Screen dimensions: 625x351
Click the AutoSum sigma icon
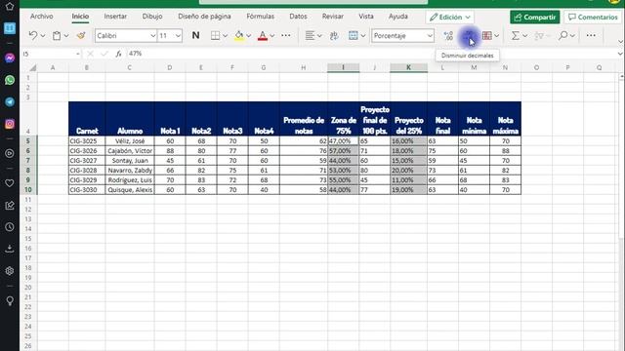click(516, 35)
